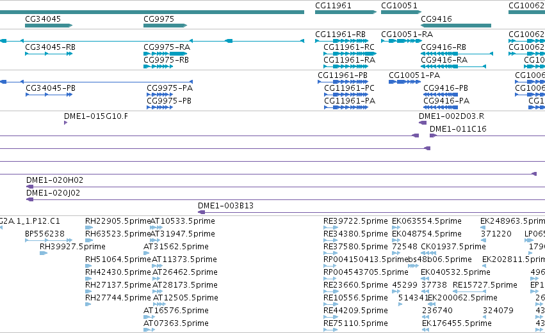
Task: Open protein feature CG9975-PA
Action: (170, 88)
